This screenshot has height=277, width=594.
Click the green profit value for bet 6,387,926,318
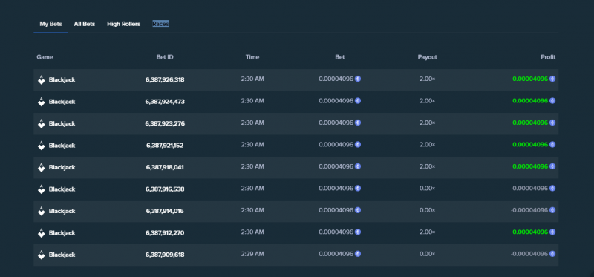(x=530, y=79)
